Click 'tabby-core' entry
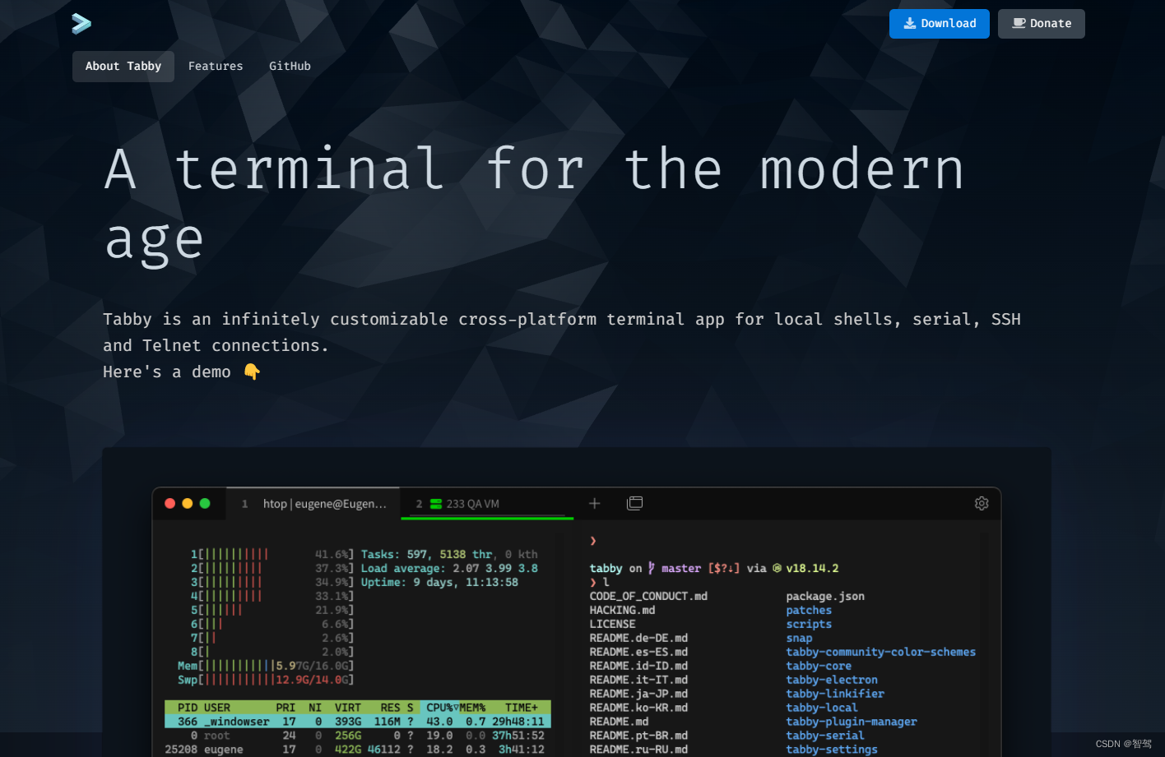The image size is (1165, 757). tap(819, 666)
